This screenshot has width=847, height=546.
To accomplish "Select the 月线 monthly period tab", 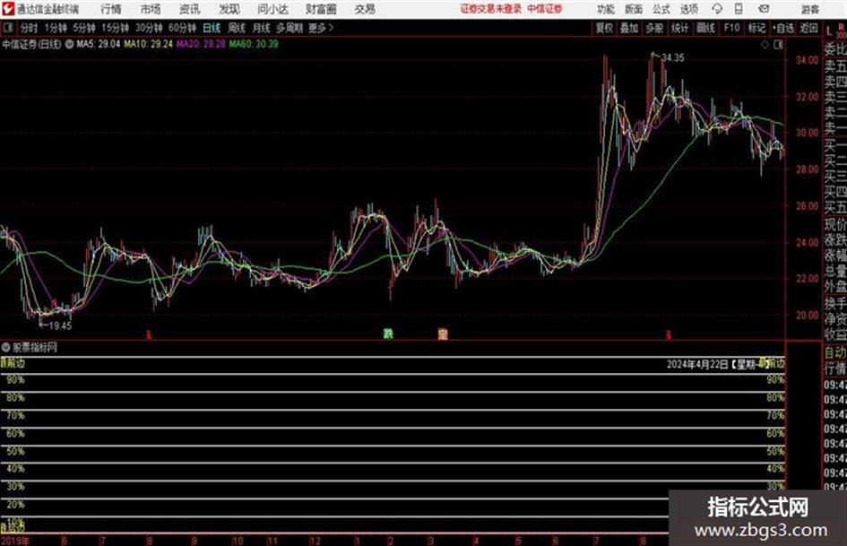I will click(262, 28).
